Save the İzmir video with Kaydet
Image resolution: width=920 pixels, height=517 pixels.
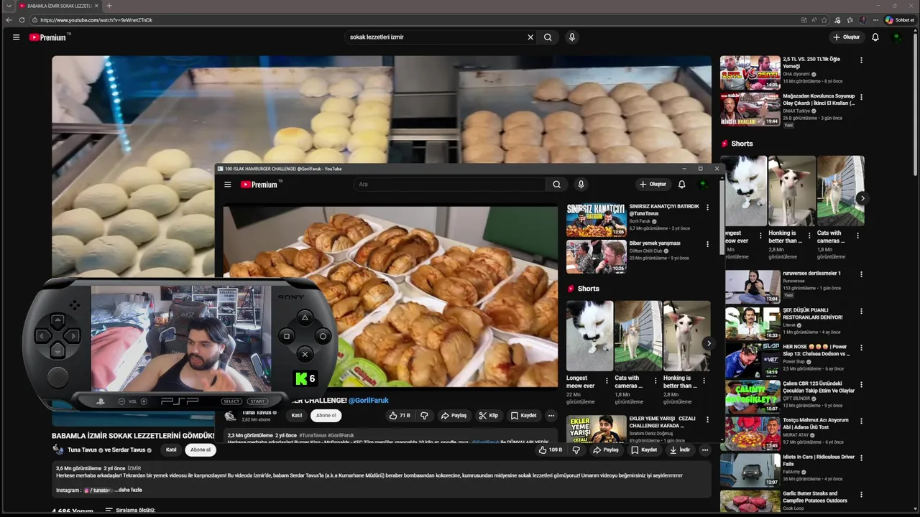(644, 450)
